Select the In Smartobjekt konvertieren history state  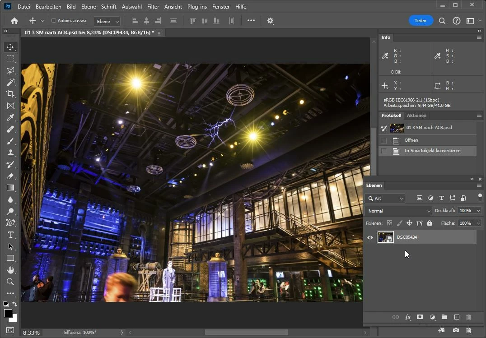click(432, 151)
